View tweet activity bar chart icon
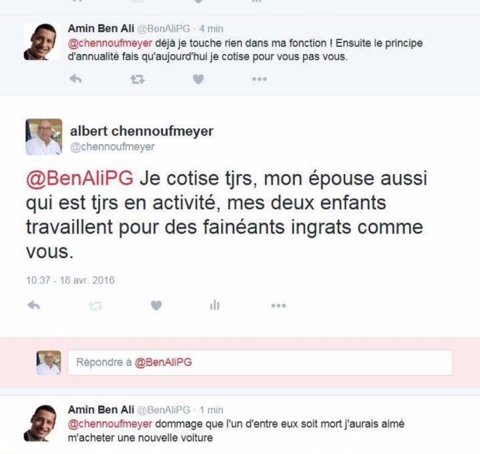The image size is (480, 454). click(215, 305)
